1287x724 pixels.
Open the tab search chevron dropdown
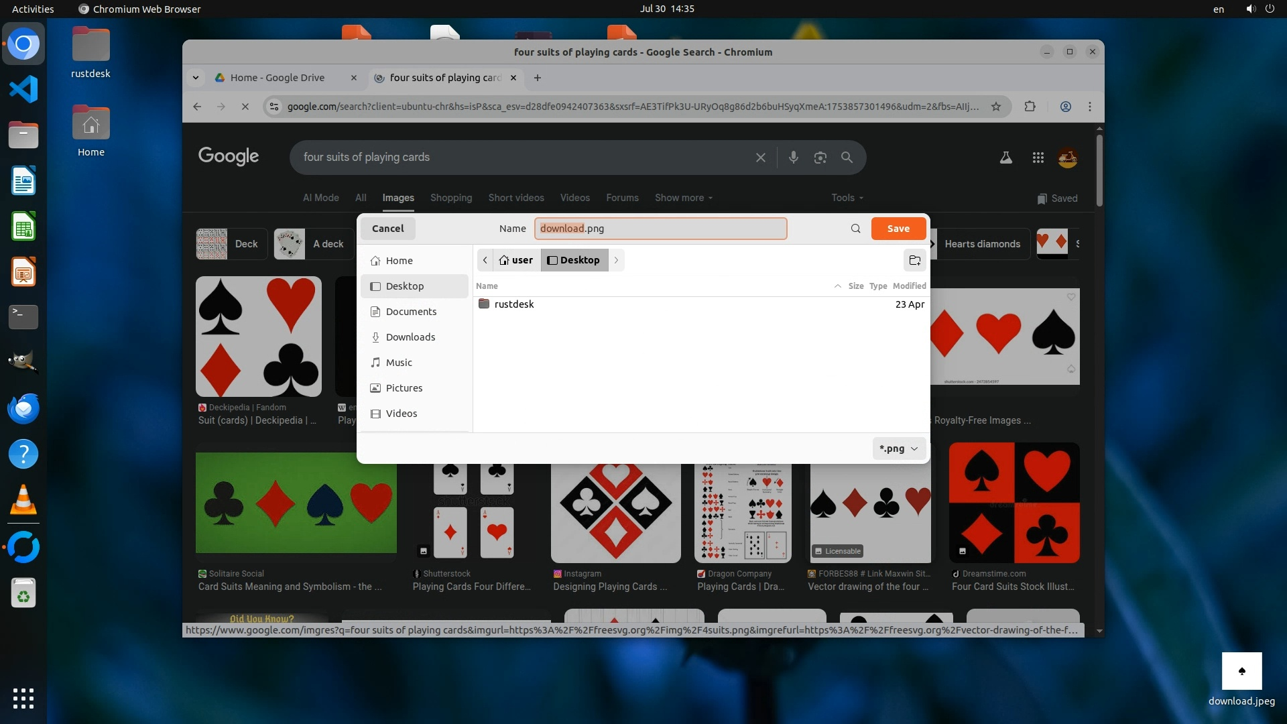195,78
